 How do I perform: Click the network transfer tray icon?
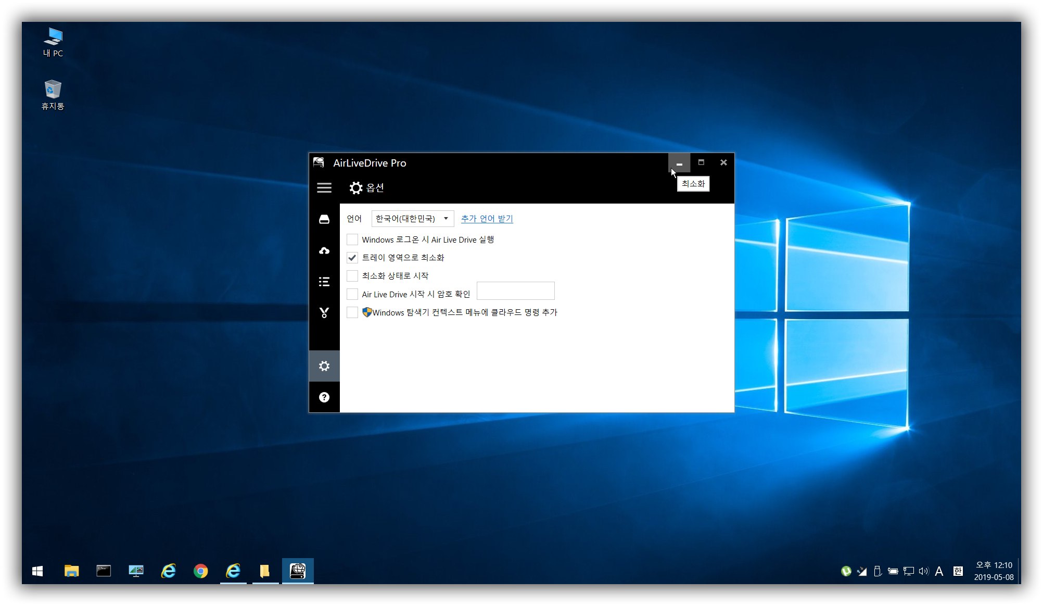coord(862,571)
